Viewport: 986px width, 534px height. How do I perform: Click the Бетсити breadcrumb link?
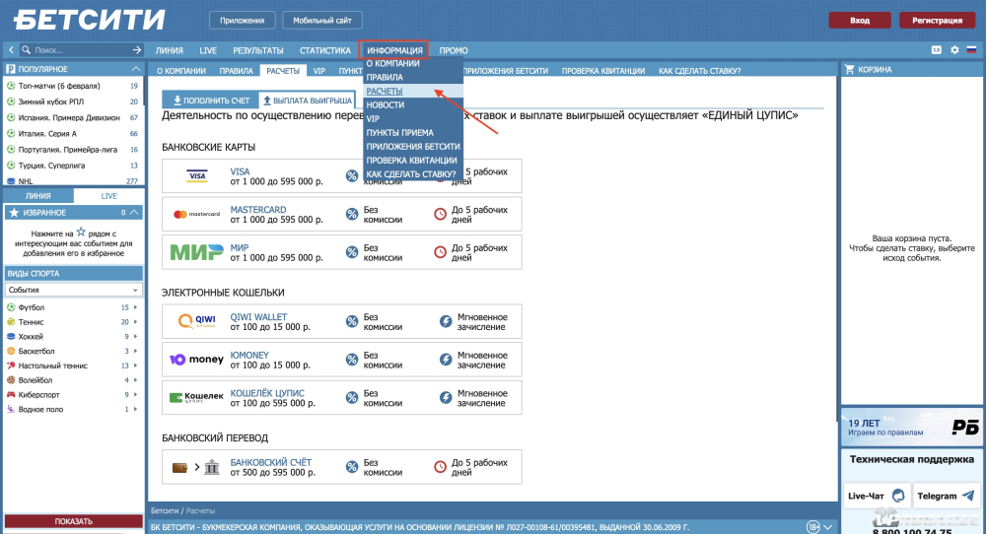click(165, 510)
